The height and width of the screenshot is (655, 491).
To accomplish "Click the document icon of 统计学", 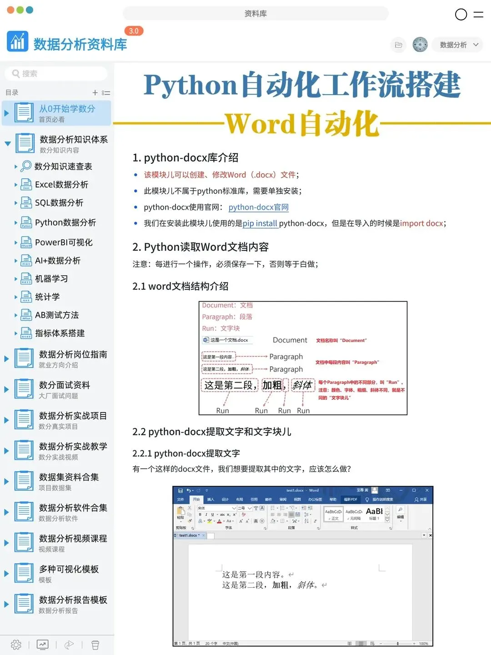I will tap(26, 297).
